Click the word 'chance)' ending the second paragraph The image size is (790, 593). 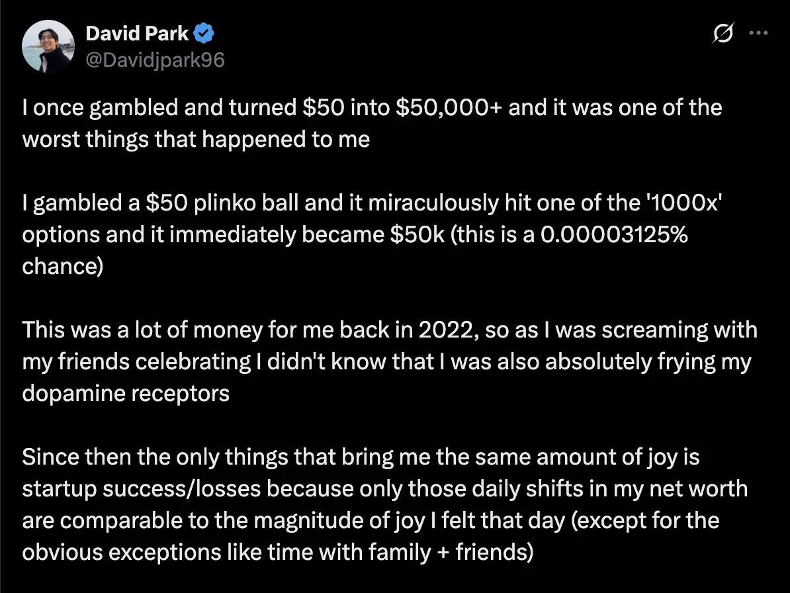click(x=62, y=267)
